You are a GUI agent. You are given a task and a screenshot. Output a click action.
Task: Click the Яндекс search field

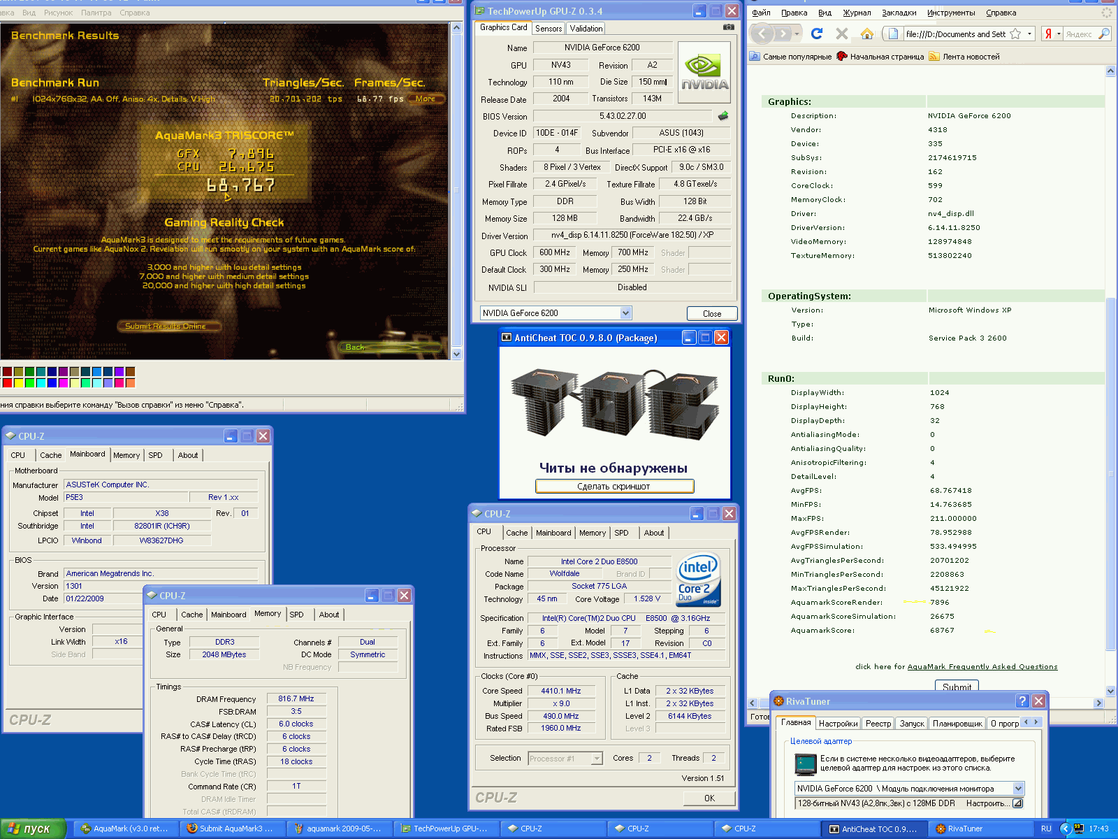pyautogui.click(x=1080, y=34)
